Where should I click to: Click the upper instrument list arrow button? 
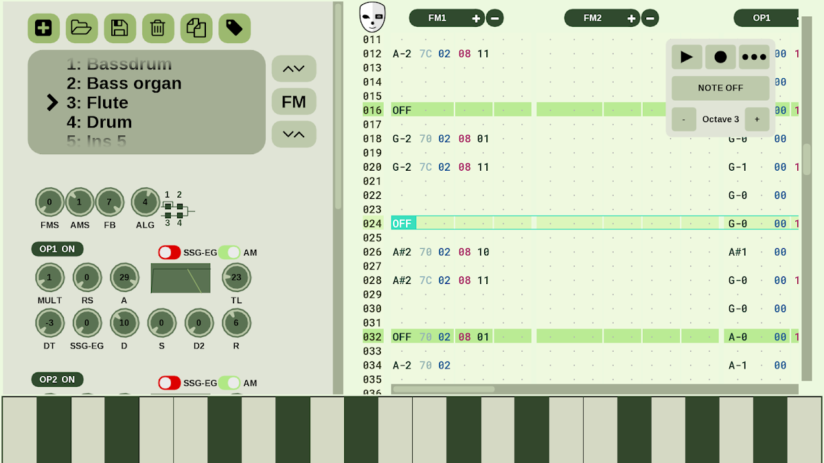pos(294,69)
